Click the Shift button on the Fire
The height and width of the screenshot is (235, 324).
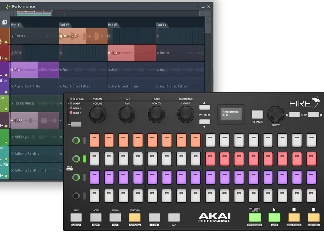155,217
